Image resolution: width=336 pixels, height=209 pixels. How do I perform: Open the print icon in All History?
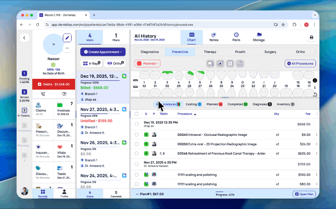(311, 37)
